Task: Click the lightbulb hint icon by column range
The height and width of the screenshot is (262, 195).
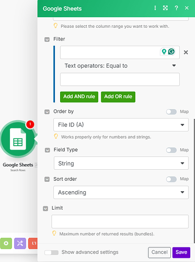Action: point(55,26)
